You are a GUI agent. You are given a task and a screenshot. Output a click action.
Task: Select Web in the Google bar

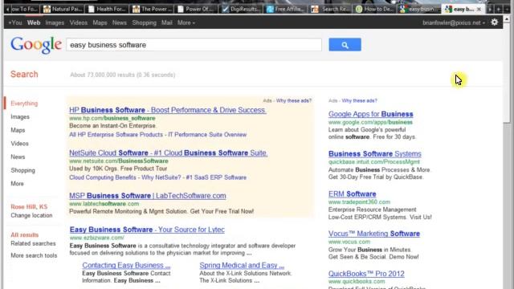34,22
